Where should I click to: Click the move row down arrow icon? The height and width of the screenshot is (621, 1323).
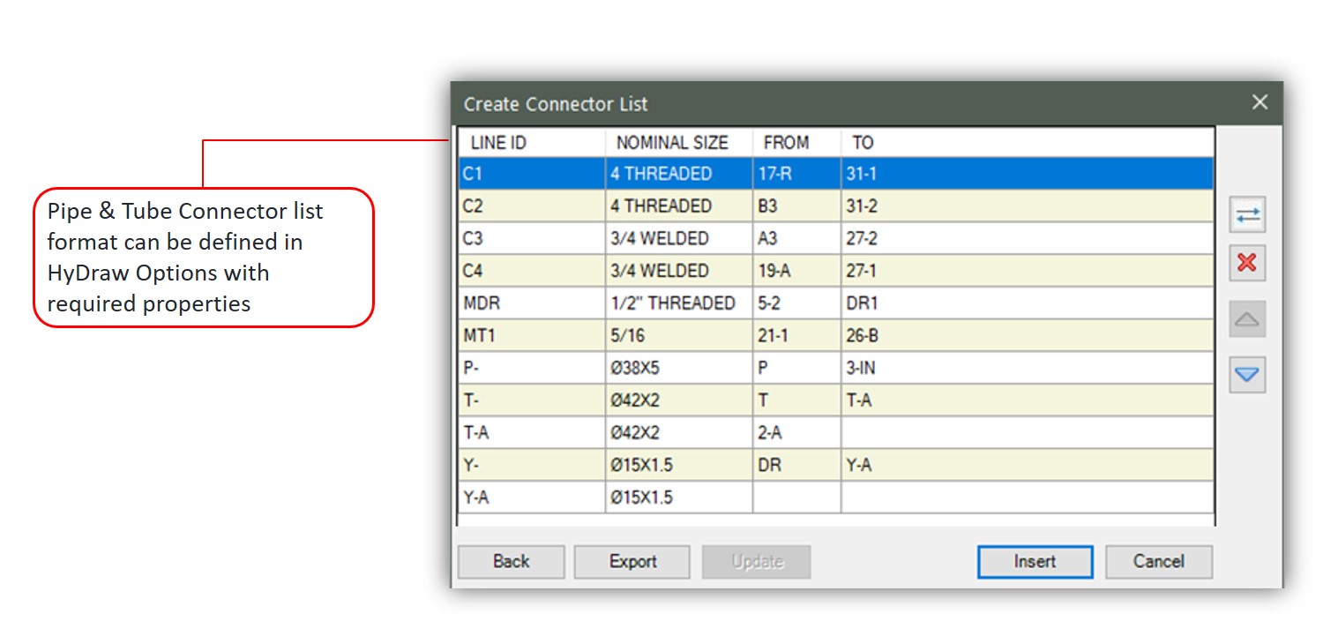1247,375
